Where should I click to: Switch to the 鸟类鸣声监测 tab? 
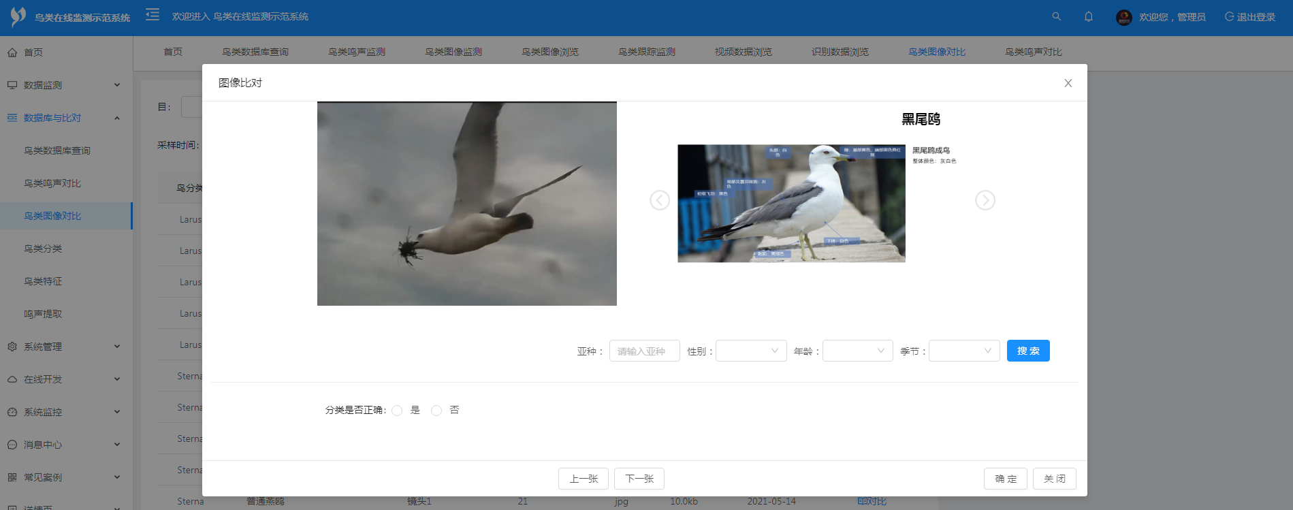click(x=356, y=52)
